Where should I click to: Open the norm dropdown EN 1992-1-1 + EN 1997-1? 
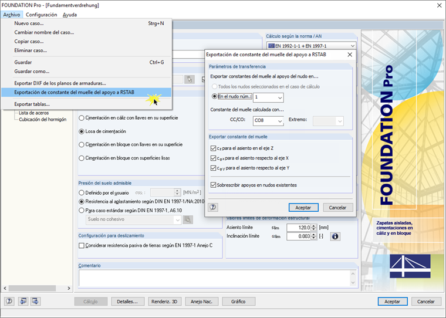[312, 46]
